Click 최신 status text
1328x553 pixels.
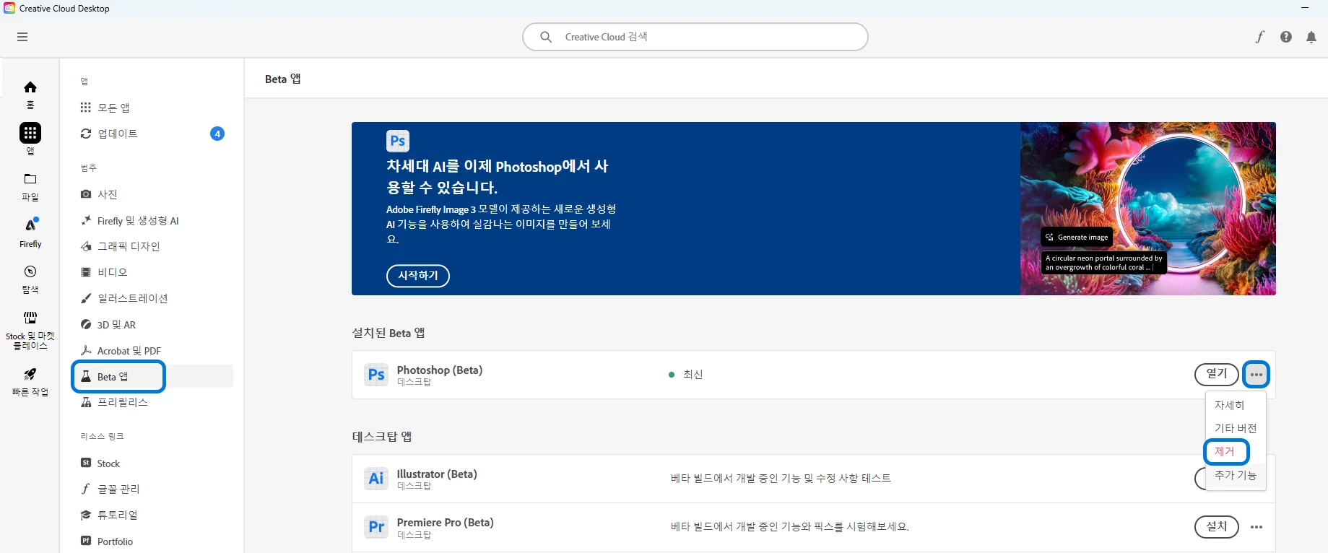coord(693,374)
